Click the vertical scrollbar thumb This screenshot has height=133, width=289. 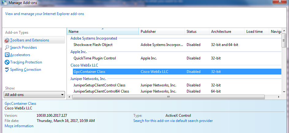(284, 40)
